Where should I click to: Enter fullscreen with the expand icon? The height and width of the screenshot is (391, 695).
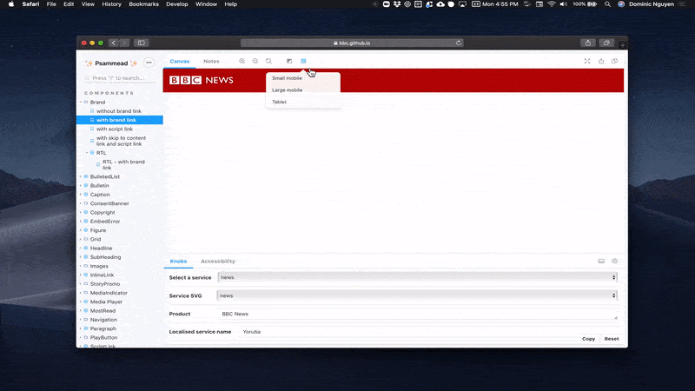(x=587, y=61)
